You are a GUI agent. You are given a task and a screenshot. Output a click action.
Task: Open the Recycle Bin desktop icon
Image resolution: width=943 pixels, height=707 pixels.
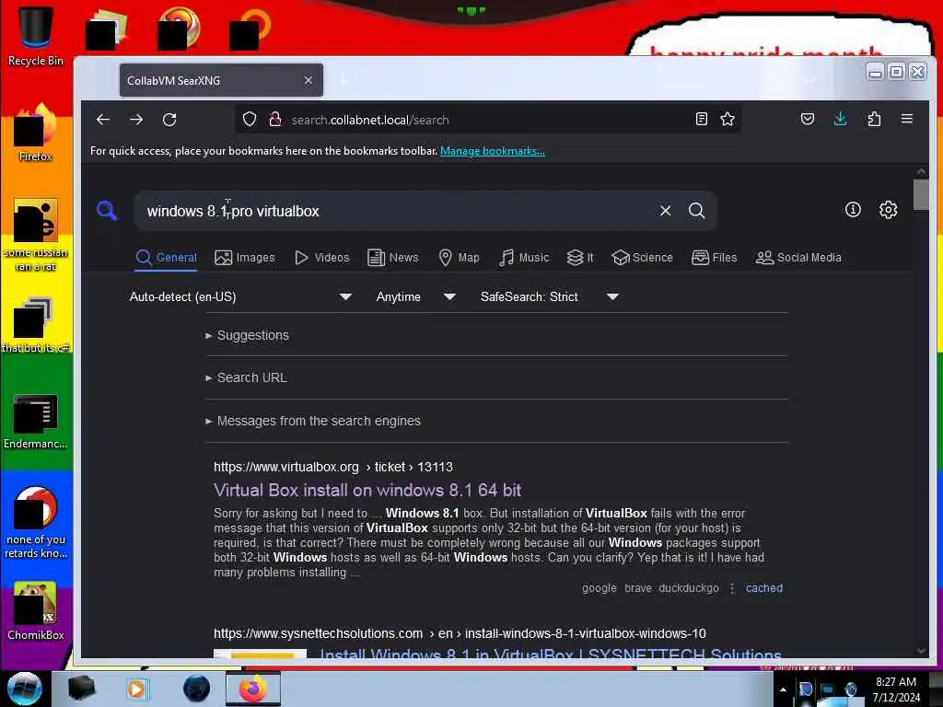(x=36, y=36)
